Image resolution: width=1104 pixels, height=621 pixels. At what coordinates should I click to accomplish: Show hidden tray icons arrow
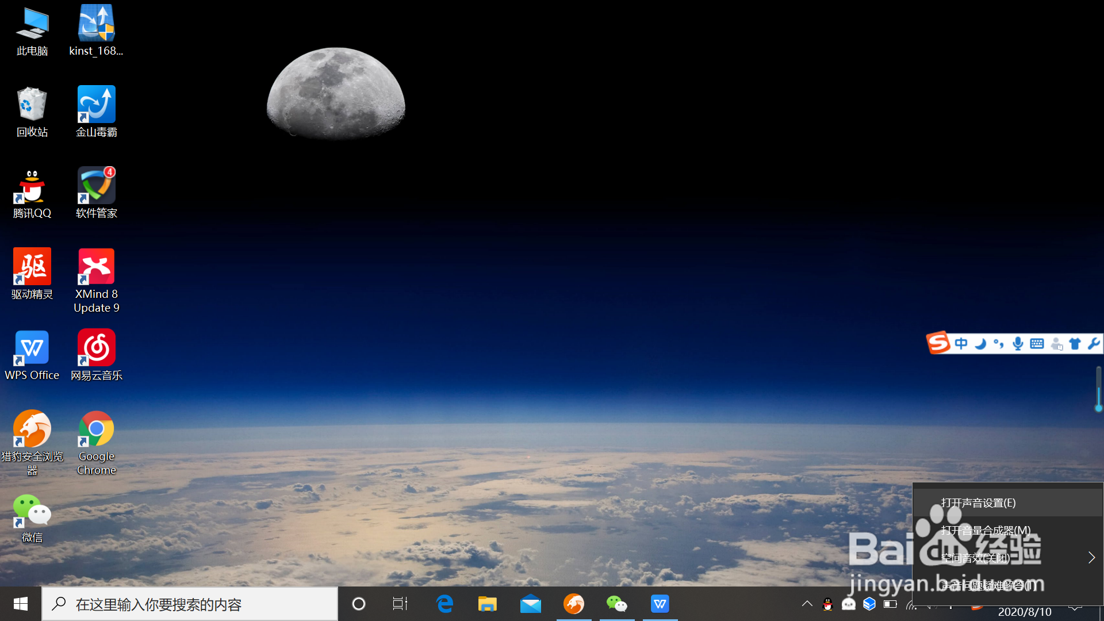pos(807,604)
